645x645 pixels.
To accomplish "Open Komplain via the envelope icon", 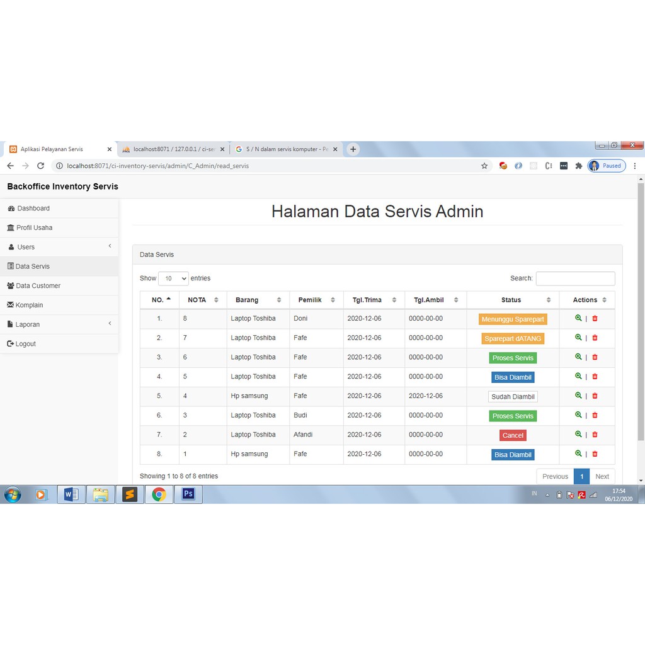I will pyautogui.click(x=11, y=305).
